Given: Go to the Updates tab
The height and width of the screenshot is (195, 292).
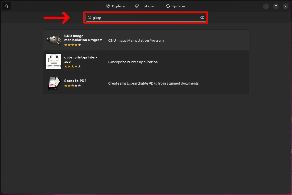Looking at the screenshot, I should 175,6.
